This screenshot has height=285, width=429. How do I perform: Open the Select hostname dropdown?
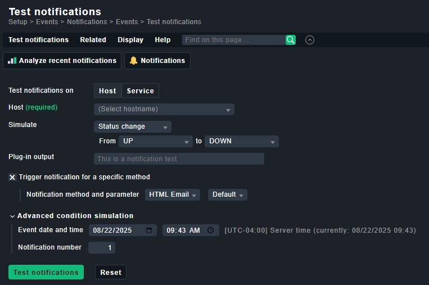[x=164, y=109]
